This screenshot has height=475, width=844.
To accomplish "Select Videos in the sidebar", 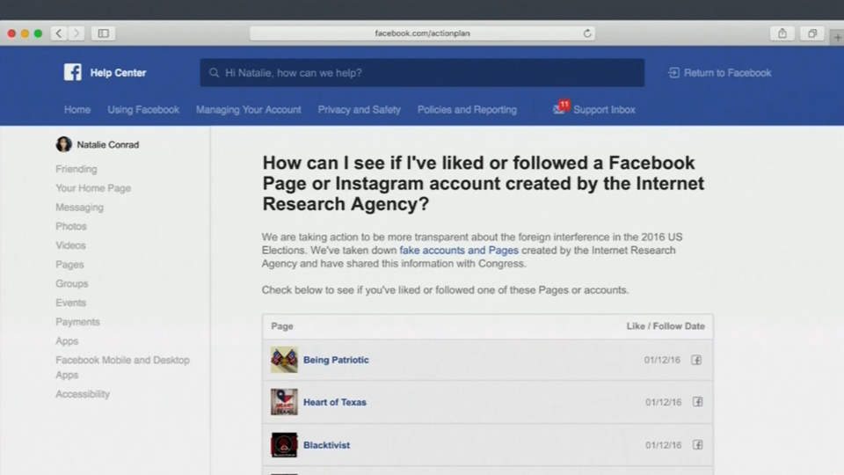I will pyautogui.click(x=70, y=245).
